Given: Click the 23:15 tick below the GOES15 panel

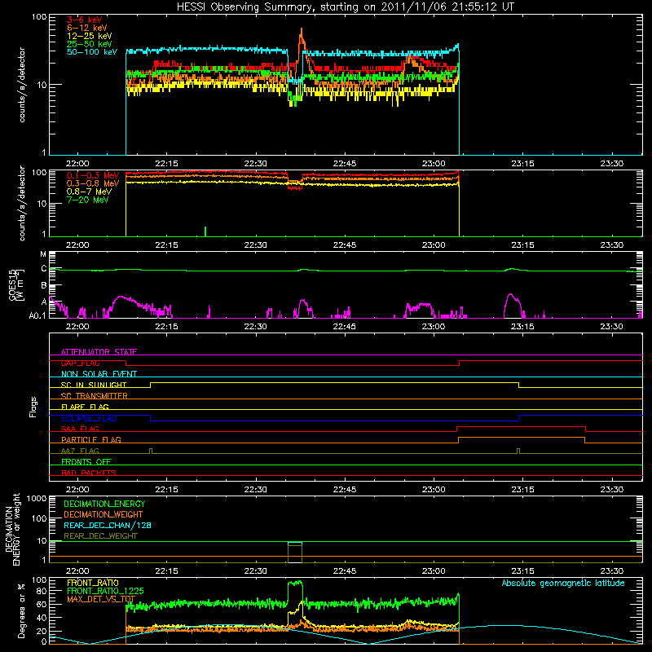Looking at the screenshot, I should [522, 327].
